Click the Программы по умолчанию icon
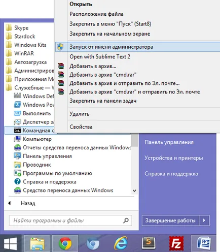The image size is (220, 252). tap(17, 173)
